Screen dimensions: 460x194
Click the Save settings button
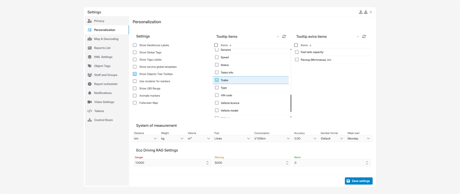pos(359,181)
